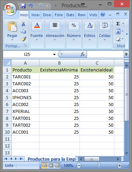132x172 pixels.
Task: Switch to Page Layout view
Action: pyautogui.click(x=51, y=165)
